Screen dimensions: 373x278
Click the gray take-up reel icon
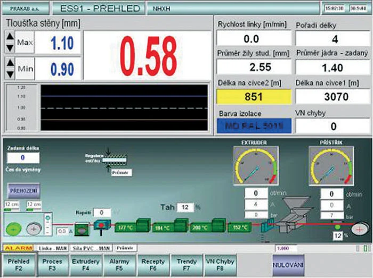pyautogui.click(x=34, y=229)
